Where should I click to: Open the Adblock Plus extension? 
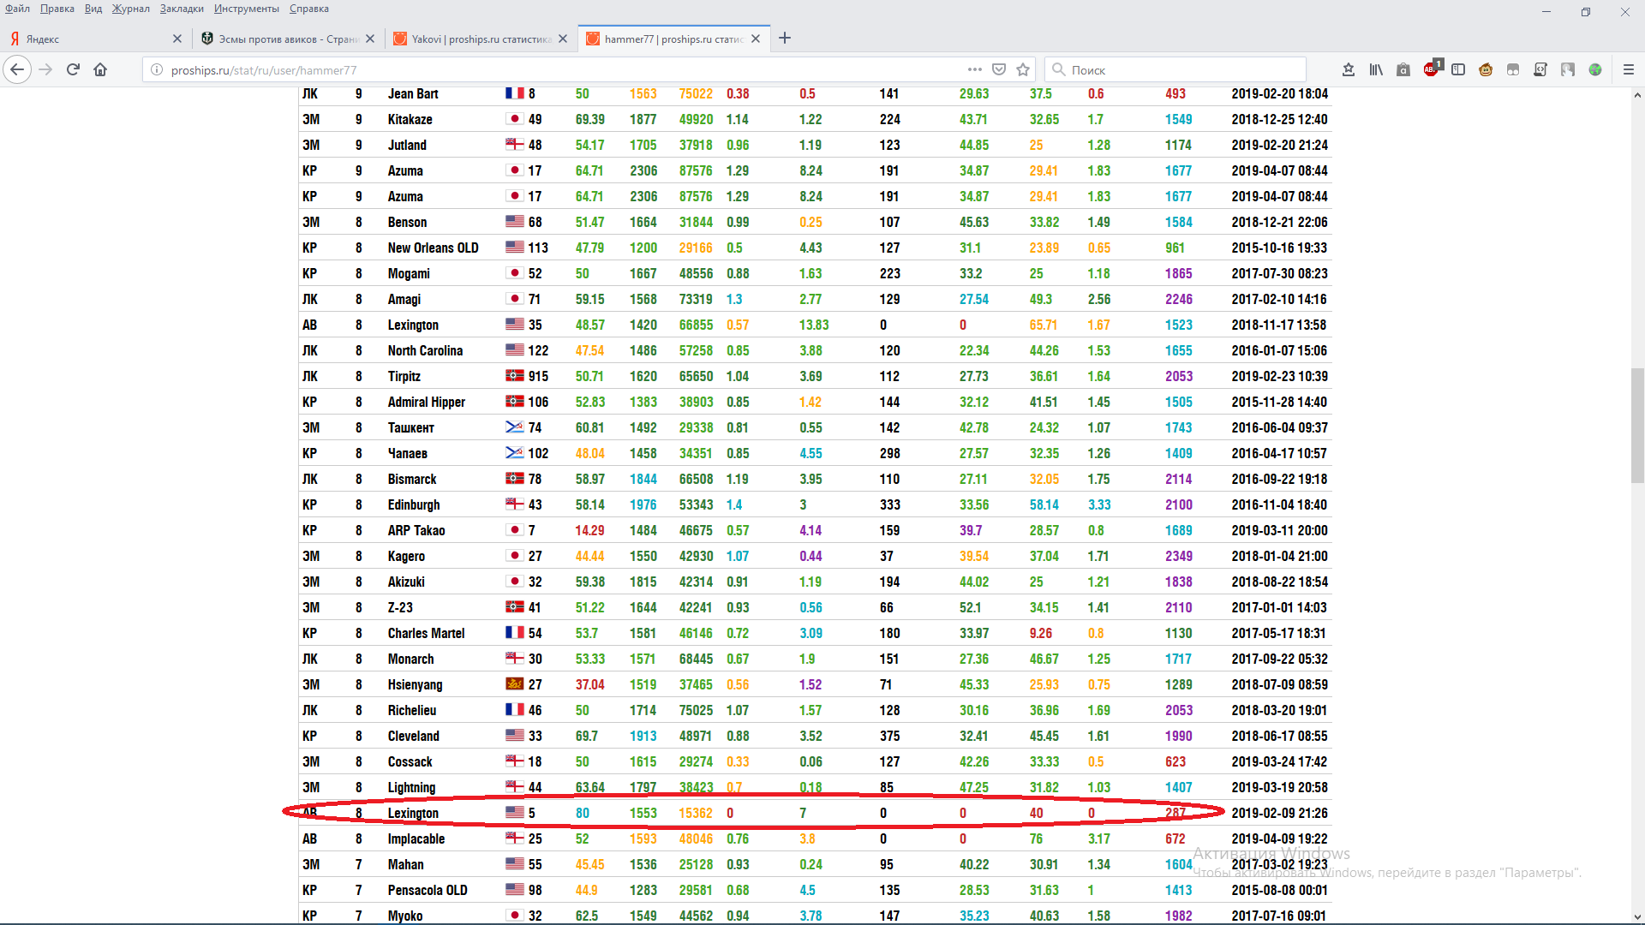coord(1433,69)
